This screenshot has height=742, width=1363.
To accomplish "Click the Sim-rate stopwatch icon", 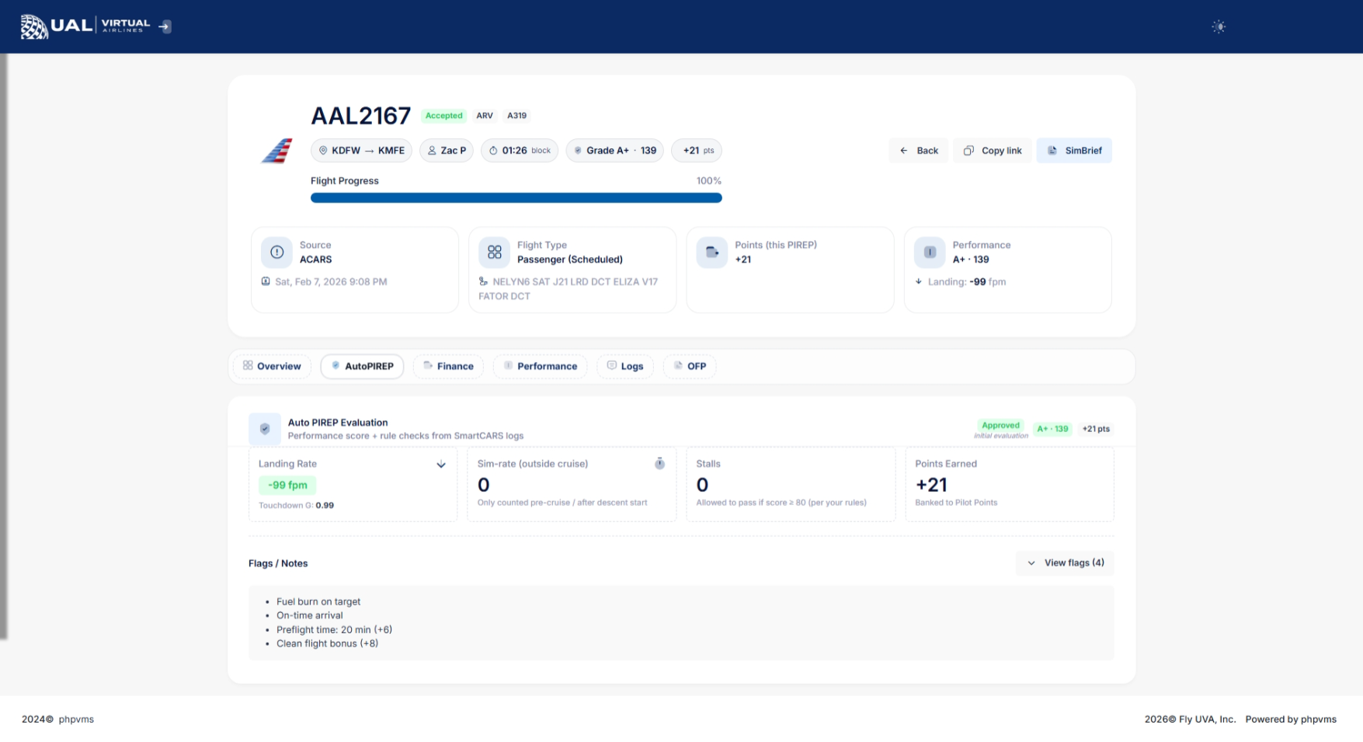I will coord(659,464).
